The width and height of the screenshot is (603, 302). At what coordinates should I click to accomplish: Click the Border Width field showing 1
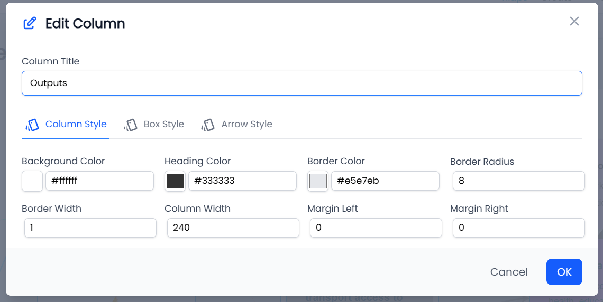[x=90, y=228]
